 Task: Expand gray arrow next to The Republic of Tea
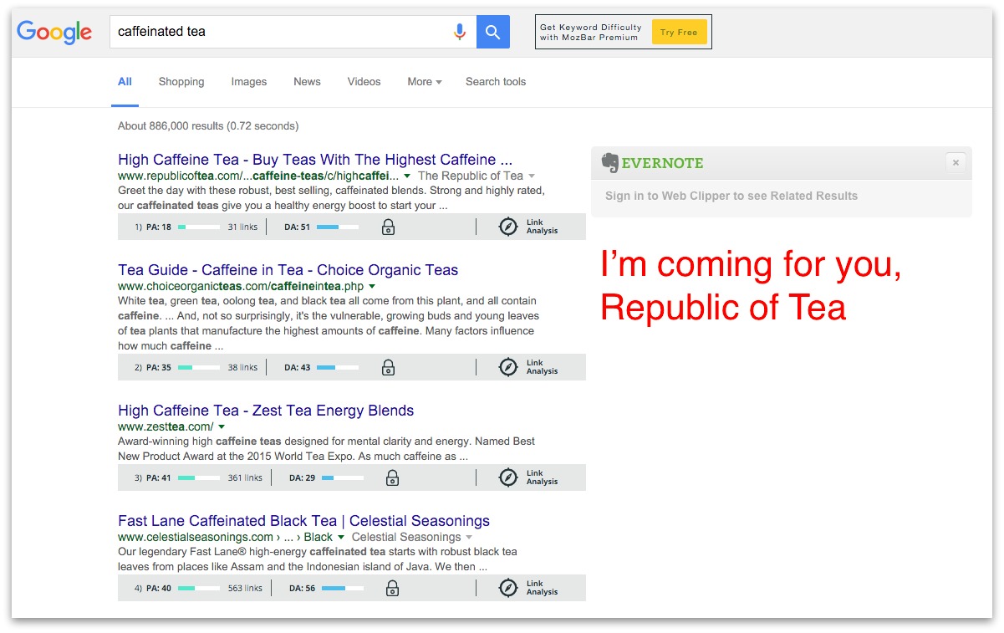click(532, 176)
